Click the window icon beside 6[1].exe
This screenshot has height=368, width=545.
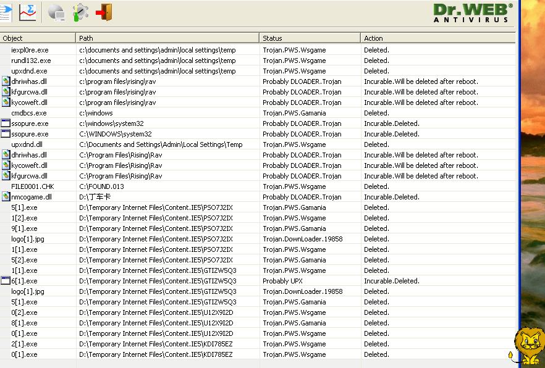click(x=6, y=281)
